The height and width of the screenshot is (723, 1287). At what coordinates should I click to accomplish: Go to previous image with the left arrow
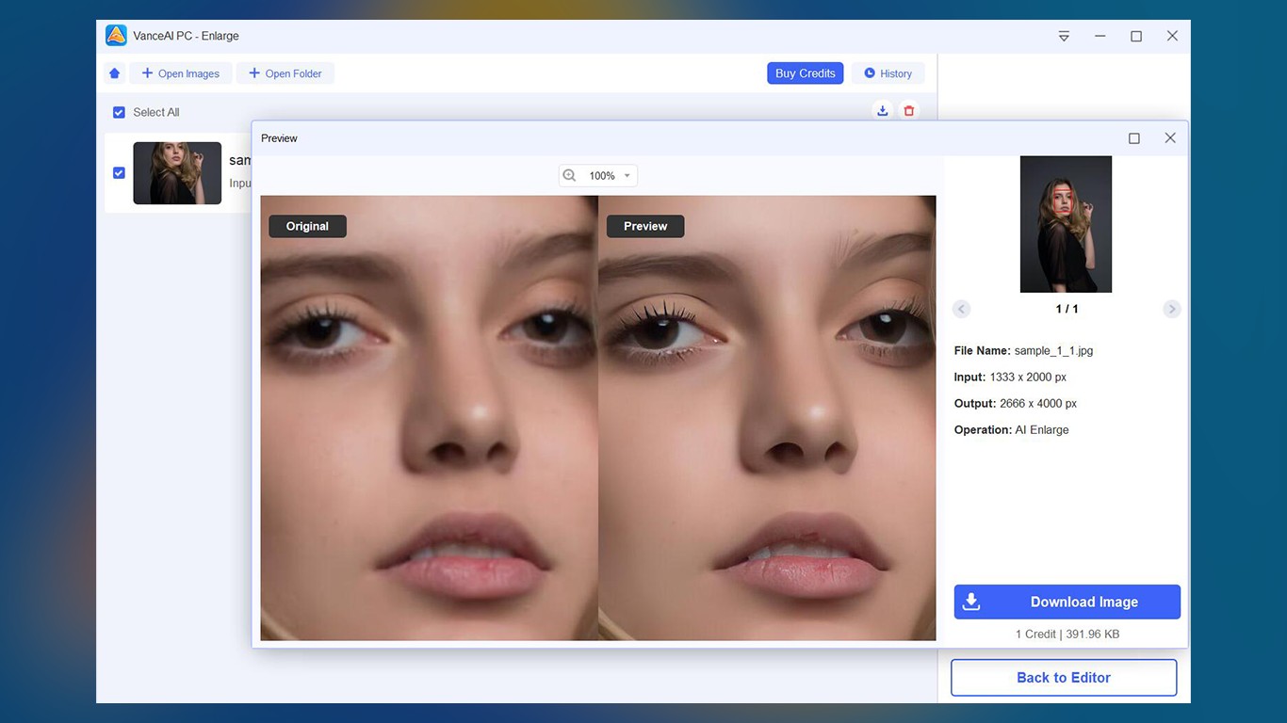tap(961, 309)
